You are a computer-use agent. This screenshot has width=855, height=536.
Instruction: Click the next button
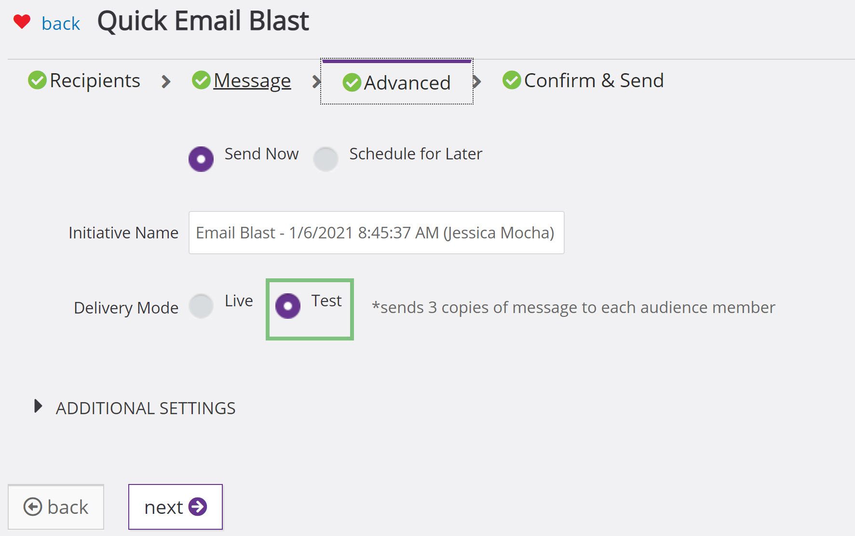pos(176,507)
